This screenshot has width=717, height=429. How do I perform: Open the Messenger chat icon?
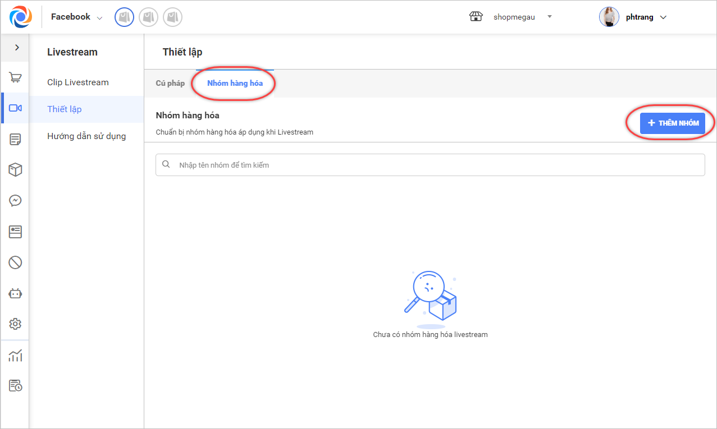coord(15,201)
